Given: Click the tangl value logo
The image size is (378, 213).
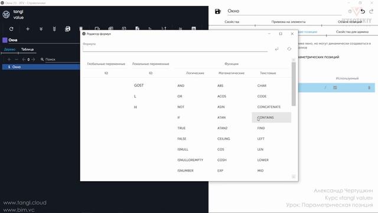Looking at the screenshot, I should [x=13, y=14].
